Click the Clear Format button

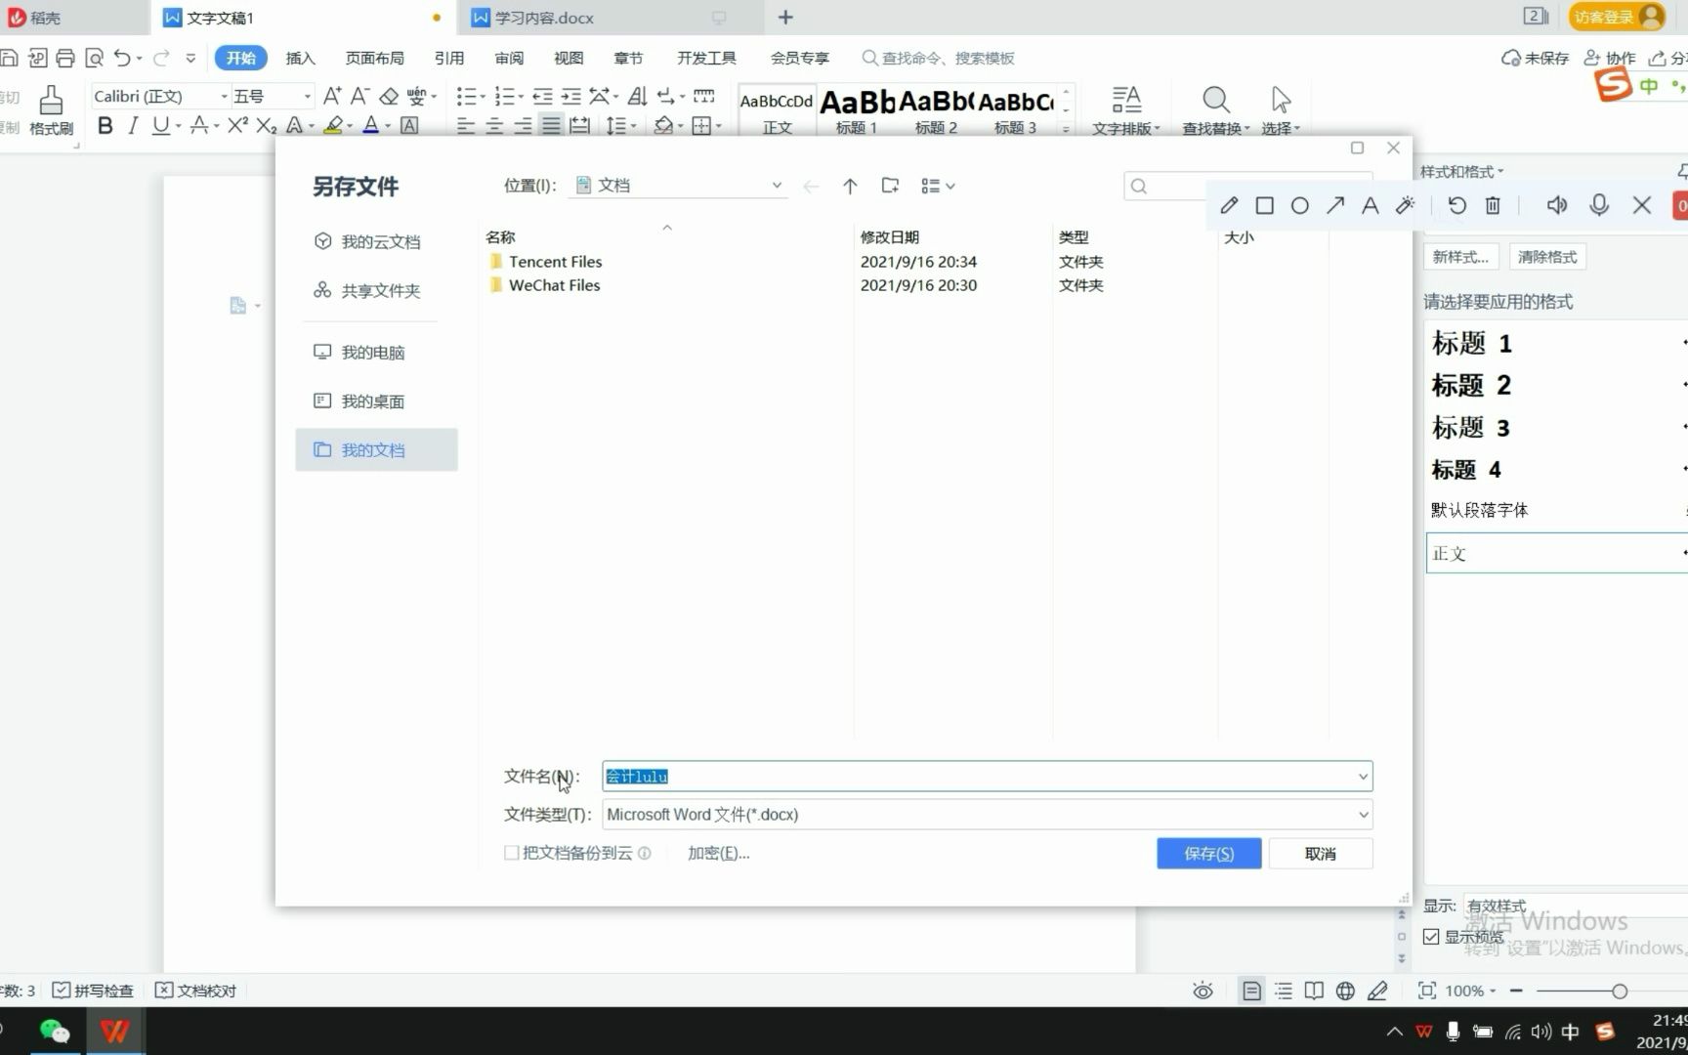click(1547, 257)
